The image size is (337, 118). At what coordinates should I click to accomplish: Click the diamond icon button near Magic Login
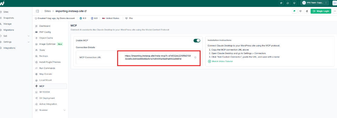[301, 11]
